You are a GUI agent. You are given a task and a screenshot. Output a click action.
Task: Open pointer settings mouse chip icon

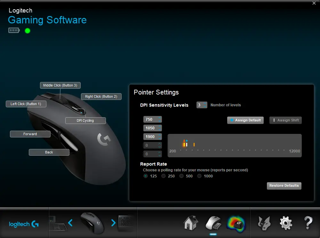(213, 223)
